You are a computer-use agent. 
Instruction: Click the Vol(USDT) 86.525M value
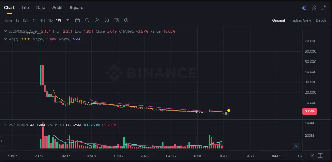pos(73,125)
